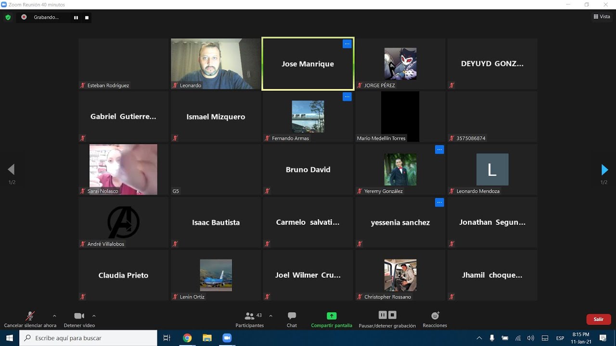The height and width of the screenshot is (346, 616).
Task: Open the Reacciones menu
Action: point(435,319)
